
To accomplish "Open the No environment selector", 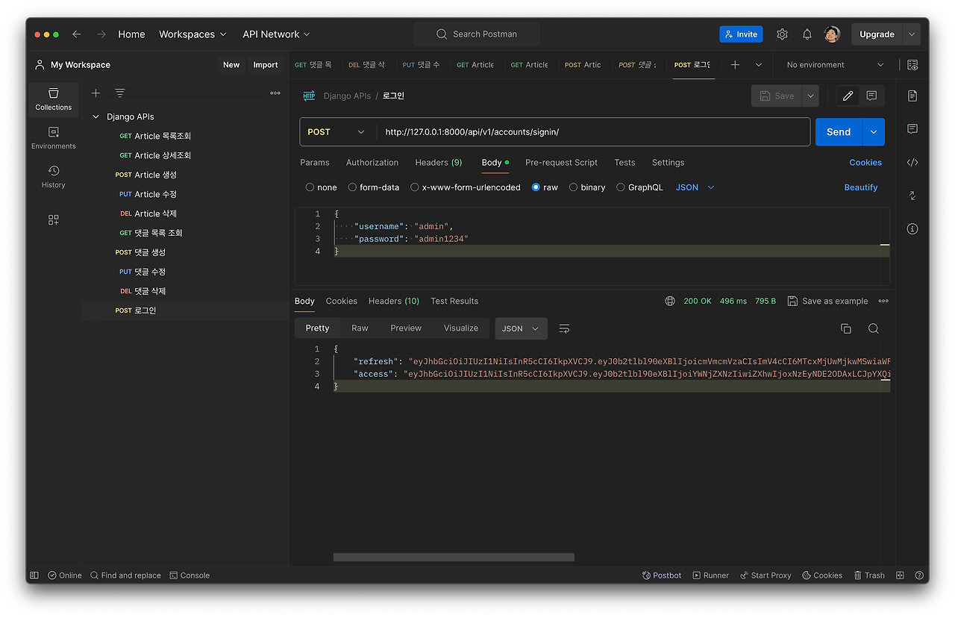I will coord(835,65).
